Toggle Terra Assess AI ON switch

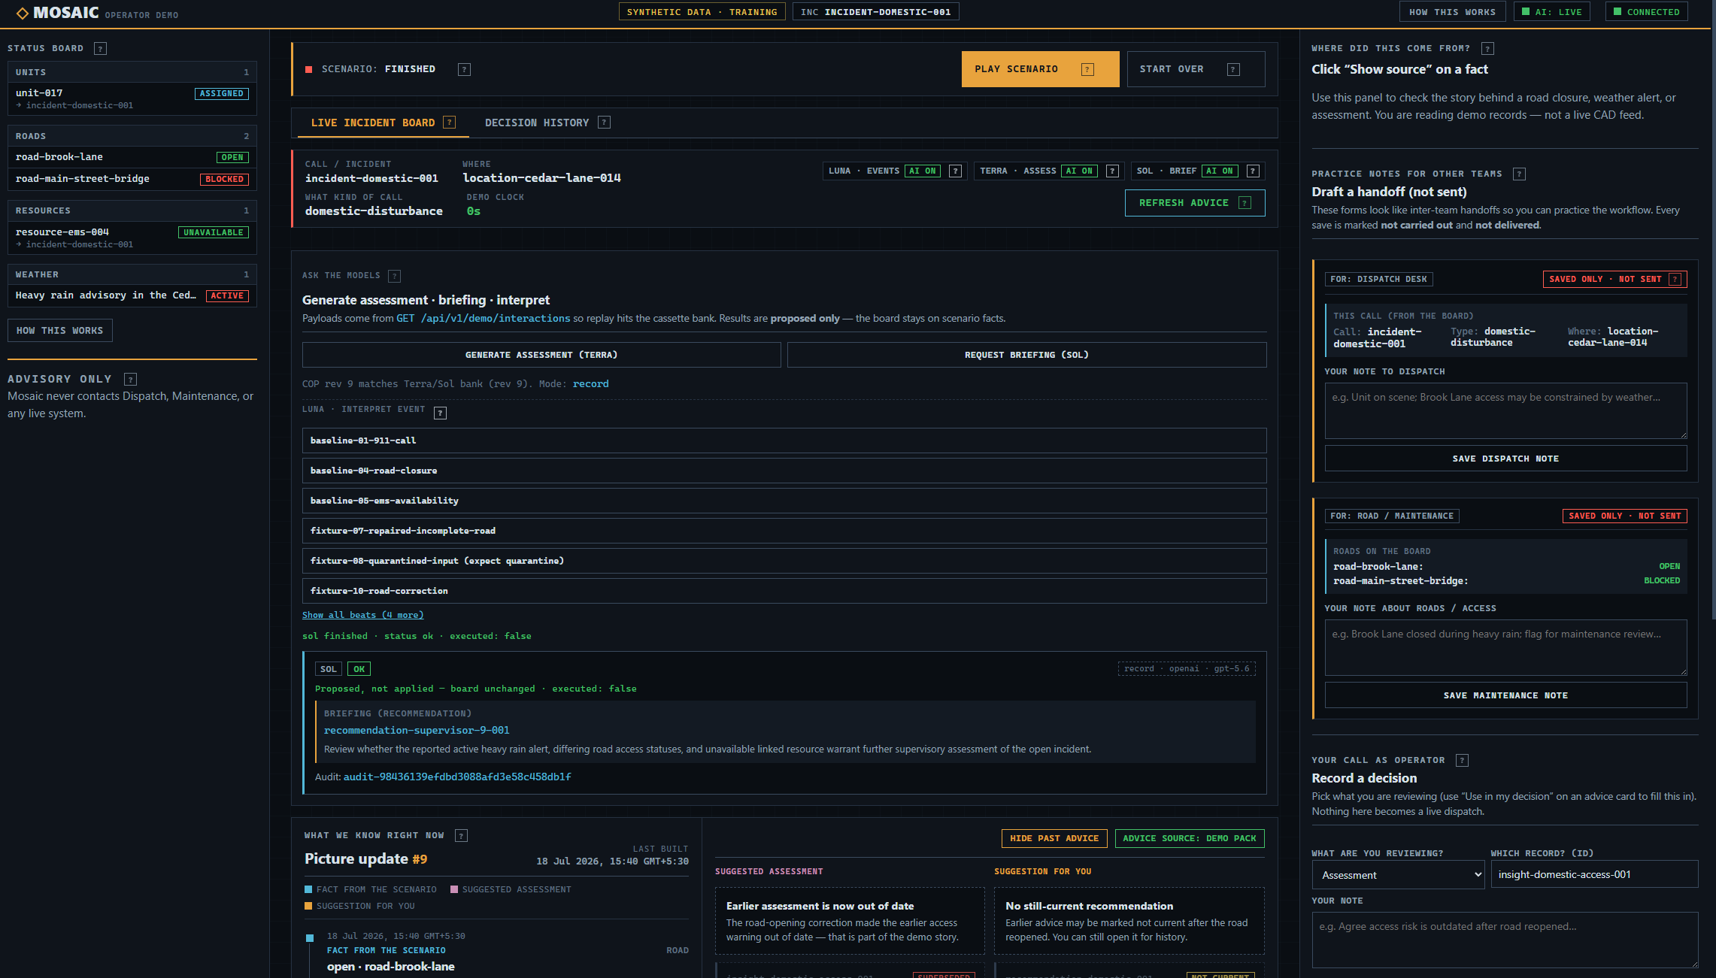[1079, 171]
